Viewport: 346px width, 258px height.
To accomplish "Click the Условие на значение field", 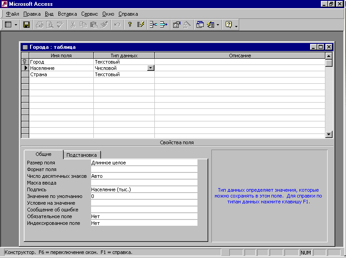I will [144, 203].
